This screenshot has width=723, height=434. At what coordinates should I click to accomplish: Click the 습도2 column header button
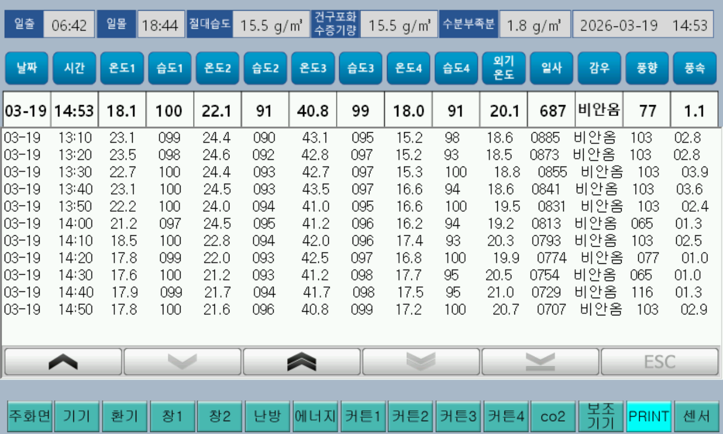pyautogui.click(x=265, y=68)
